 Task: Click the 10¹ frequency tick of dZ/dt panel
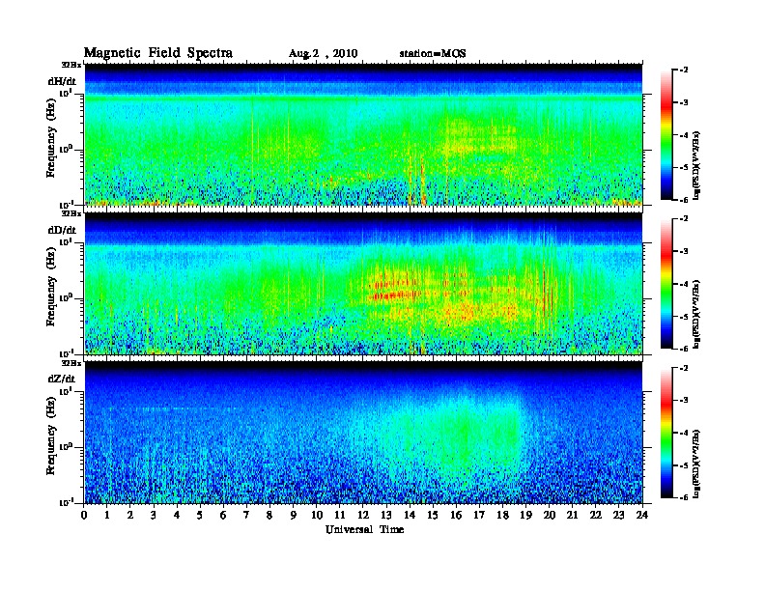point(65,391)
